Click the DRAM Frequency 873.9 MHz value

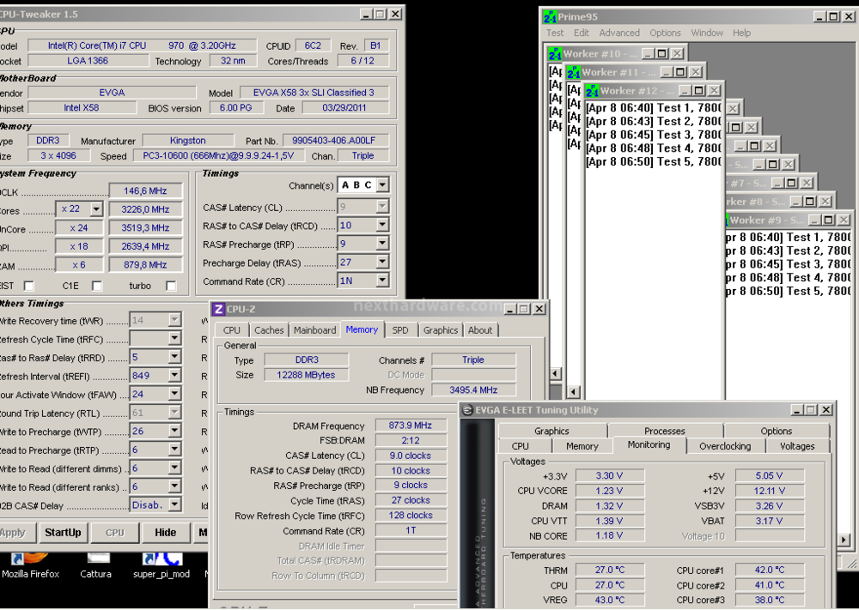[x=411, y=425]
